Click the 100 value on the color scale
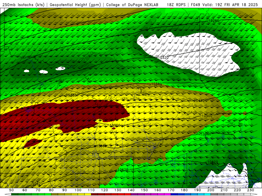262x196 pixels. [x=78, y=190]
